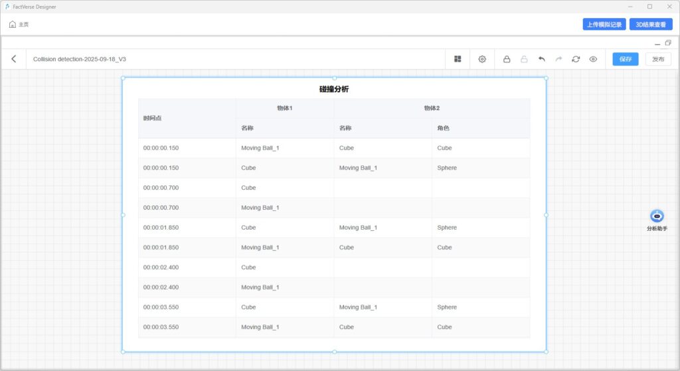This screenshot has height=371, width=680.
Task: Click the unlock icon in toolbar
Action: (524, 59)
